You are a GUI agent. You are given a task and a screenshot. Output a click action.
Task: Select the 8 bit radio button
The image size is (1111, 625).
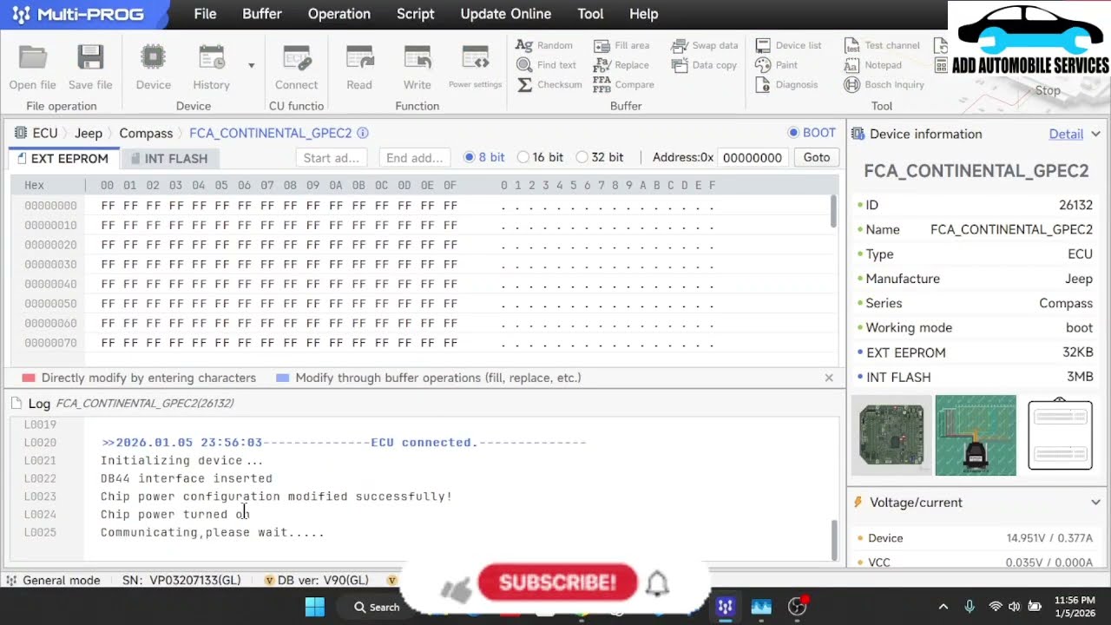[470, 157]
